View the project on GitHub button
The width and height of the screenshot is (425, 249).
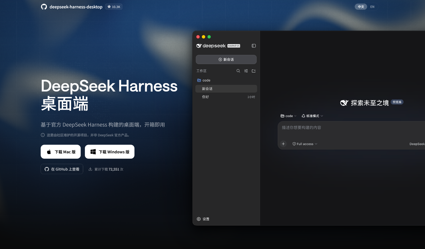(x=62, y=169)
